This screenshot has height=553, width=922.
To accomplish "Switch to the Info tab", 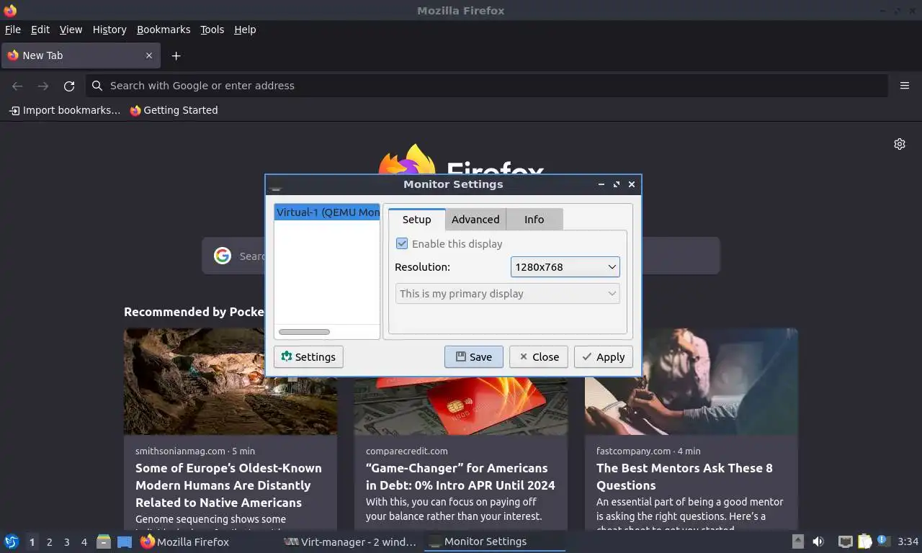I will (x=534, y=220).
